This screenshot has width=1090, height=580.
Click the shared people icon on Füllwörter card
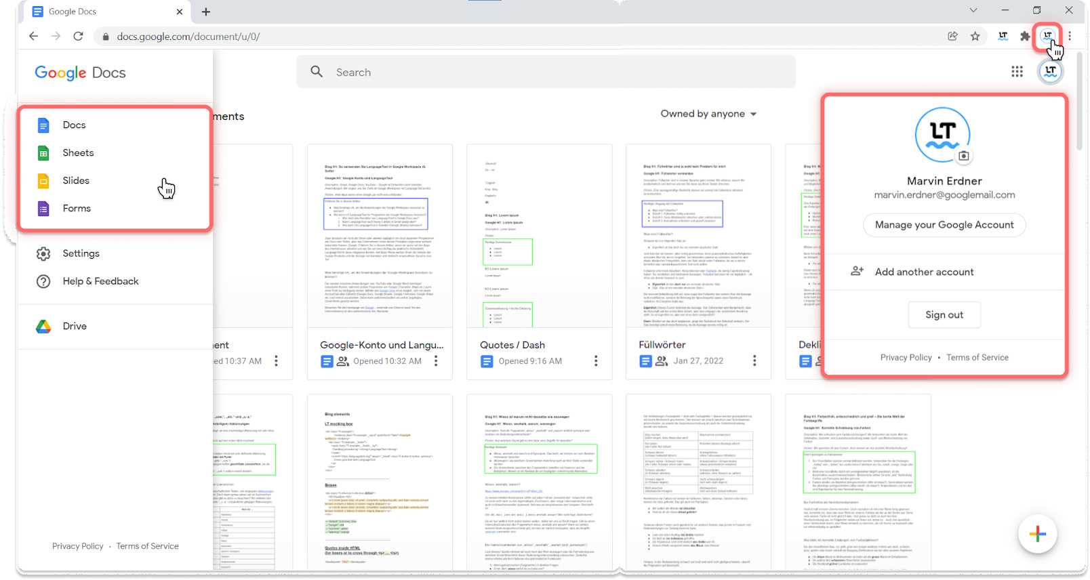coord(662,361)
